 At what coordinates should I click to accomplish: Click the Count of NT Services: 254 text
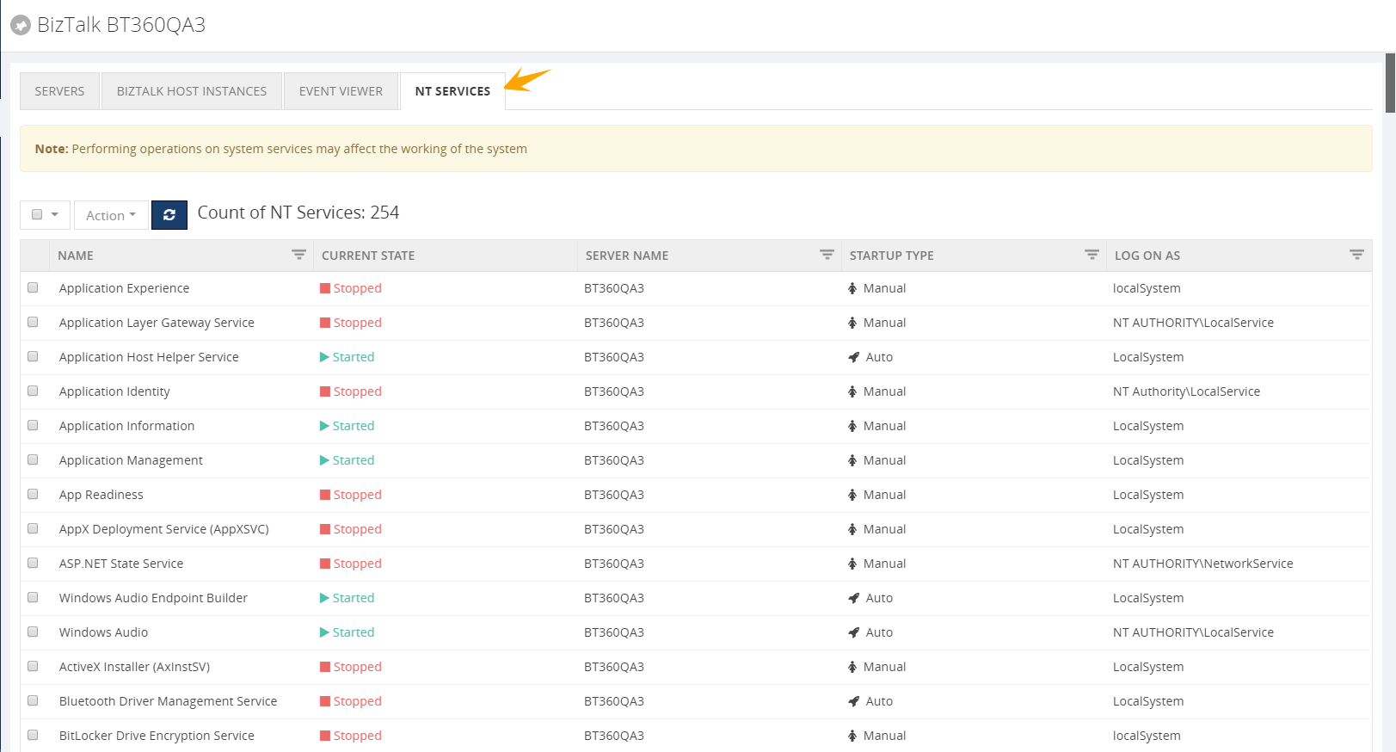(x=298, y=213)
